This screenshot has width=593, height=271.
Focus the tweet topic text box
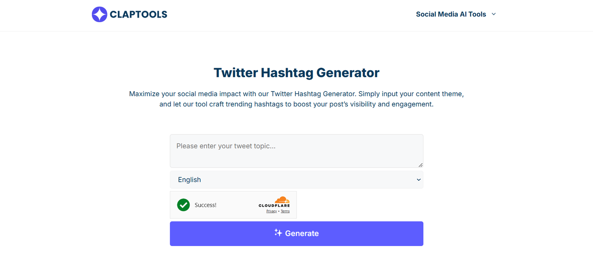point(296,151)
